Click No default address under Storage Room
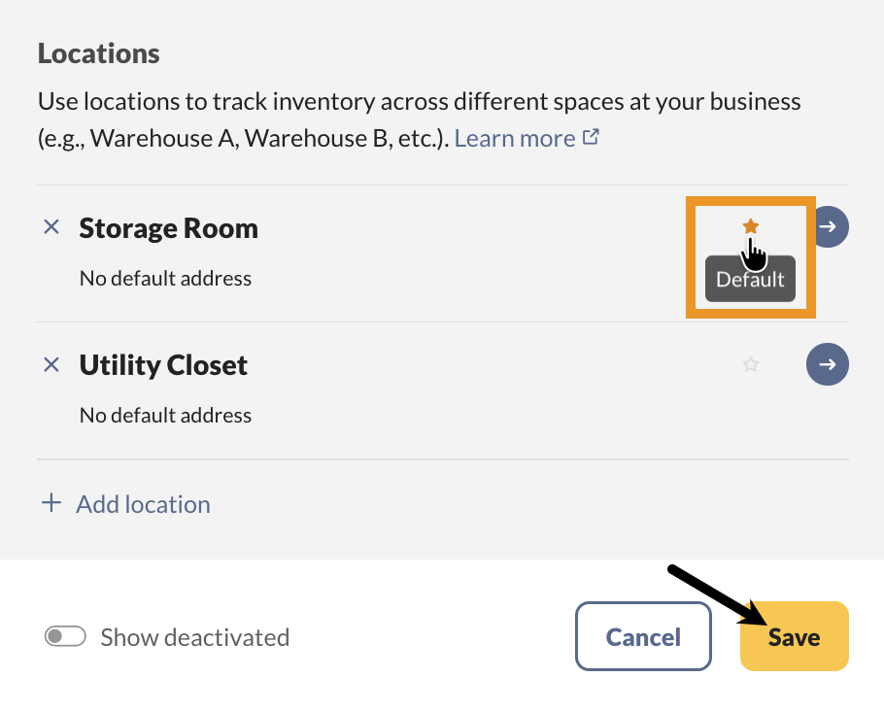Viewport: 884px width, 711px height. [x=165, y=279]
